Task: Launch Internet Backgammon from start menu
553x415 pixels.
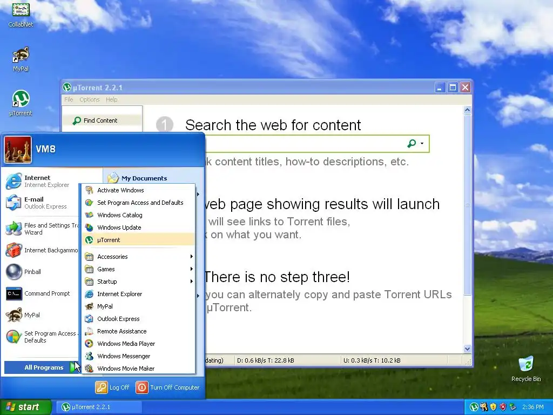Action: (42, 250)
